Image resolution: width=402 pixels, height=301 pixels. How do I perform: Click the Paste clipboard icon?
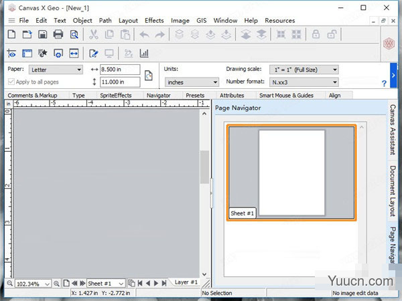click(x=125, y=34)
